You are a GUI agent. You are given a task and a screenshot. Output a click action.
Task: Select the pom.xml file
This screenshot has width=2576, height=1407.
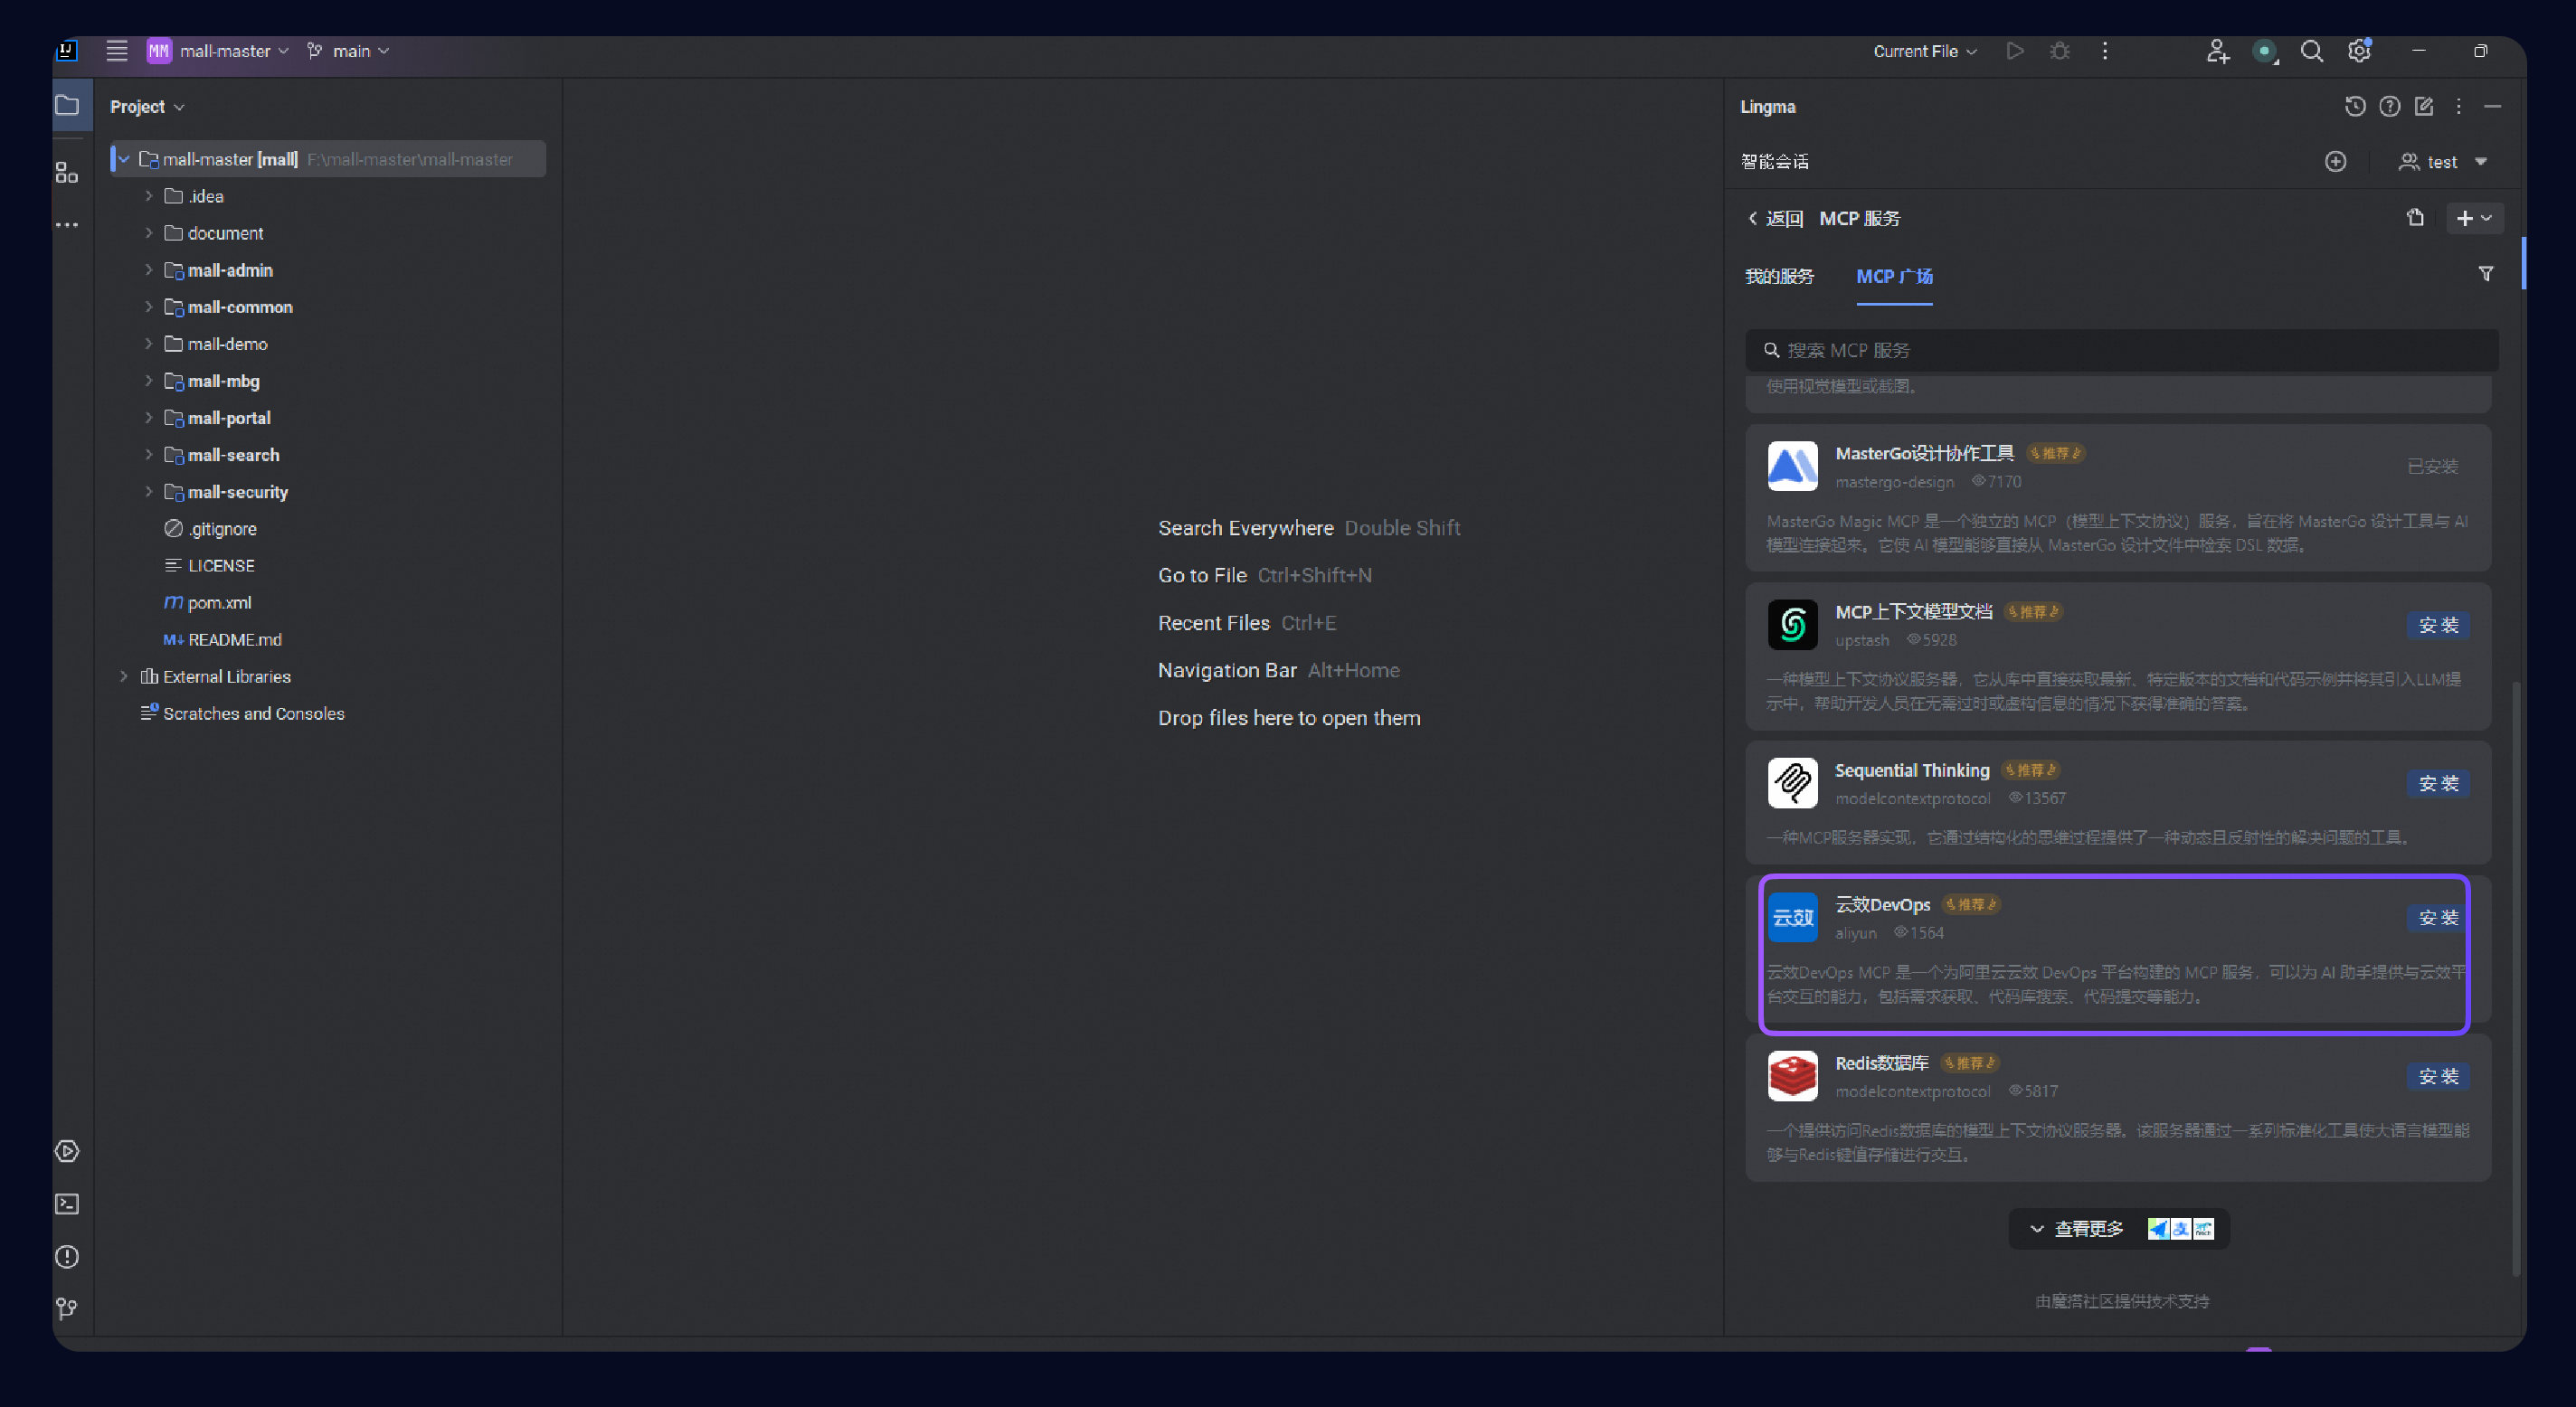pyautogui.click(x=219, y=603)
